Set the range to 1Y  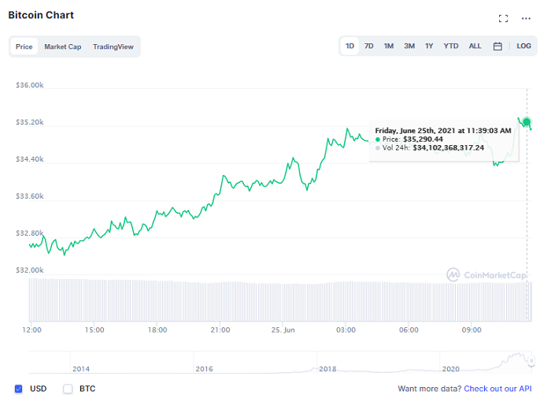tap(429, 47)
